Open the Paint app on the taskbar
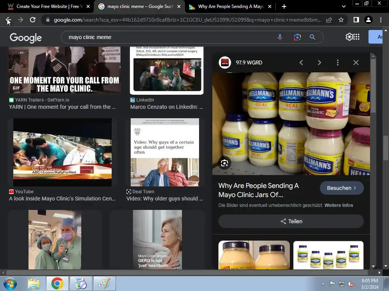This screenshot has width=389, height=291. (x=104, y=283)
